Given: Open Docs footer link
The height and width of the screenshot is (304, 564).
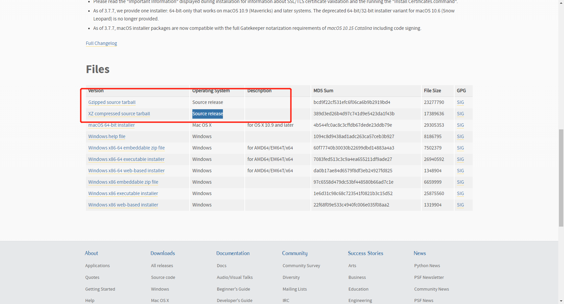Looking at the screenshot, I should click(x=222, y=265).
